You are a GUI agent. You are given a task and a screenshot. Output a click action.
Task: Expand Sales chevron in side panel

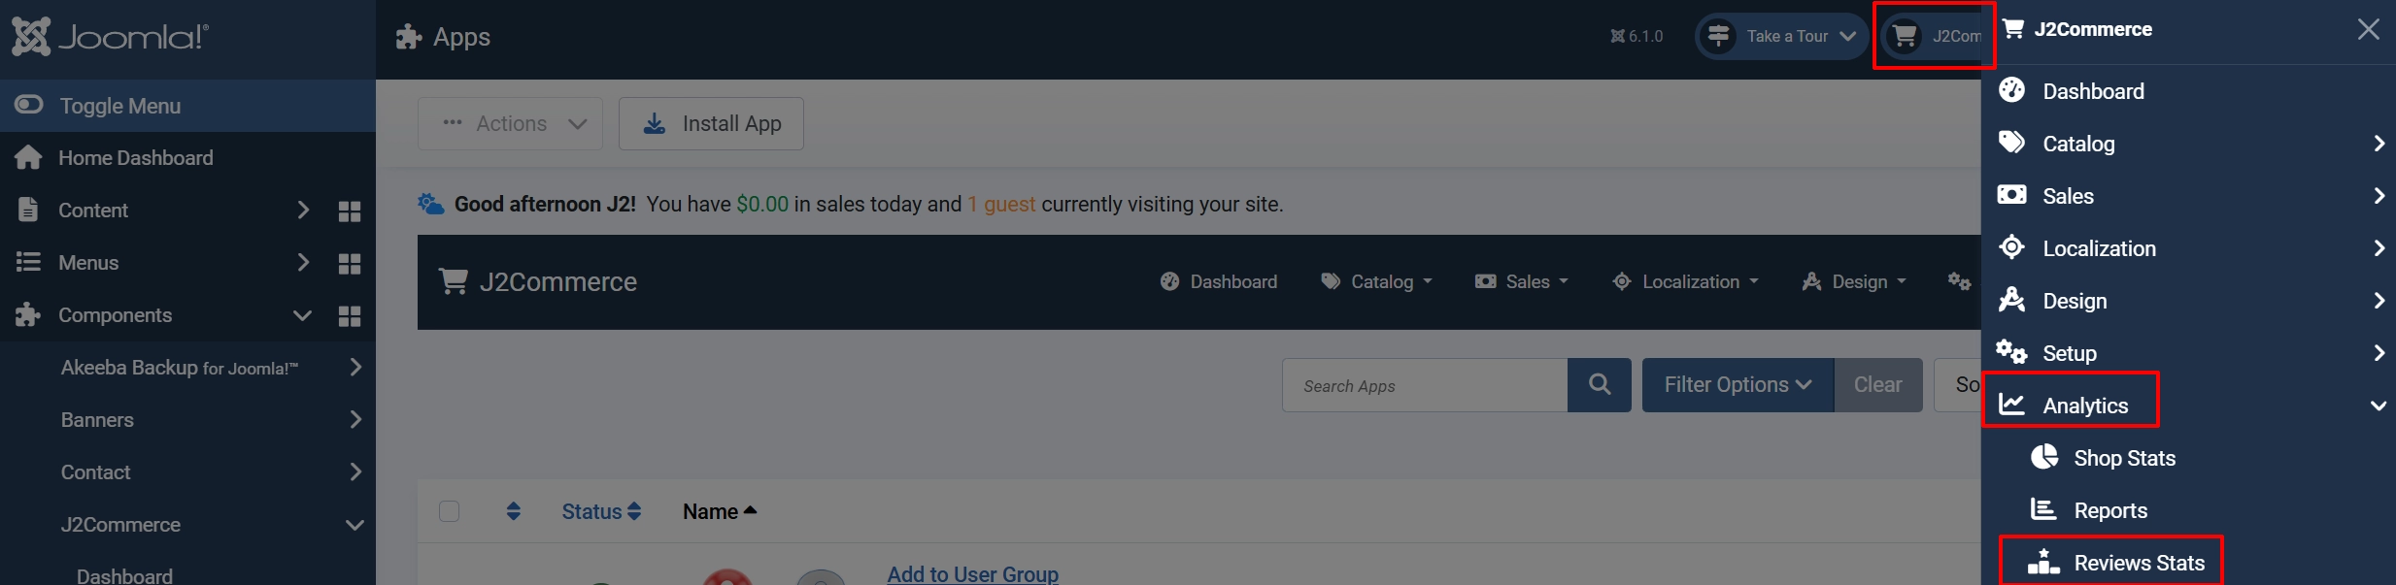tap(2379, 196)
